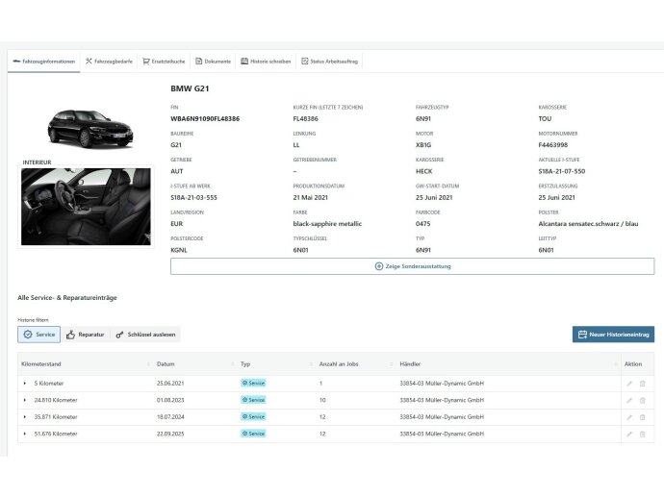Click edit pencil icon for 5 Kilometer entry
The height and width of the screenshot is (498, 664).
pyautogui.click(x=629, y=383)
